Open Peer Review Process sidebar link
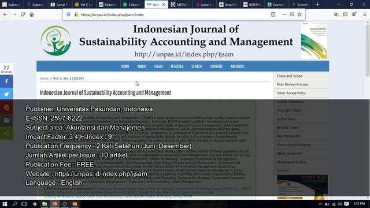The image size is (370, 208). [x=293, y=84]
